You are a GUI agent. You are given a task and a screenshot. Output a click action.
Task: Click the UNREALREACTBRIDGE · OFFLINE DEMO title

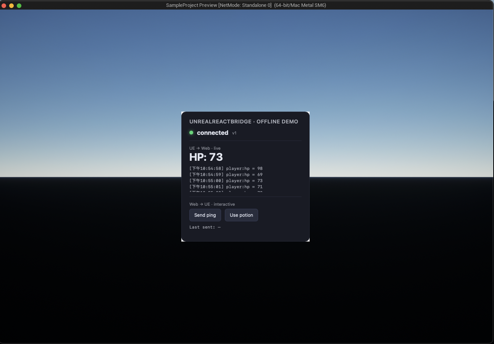click(244, 122)
